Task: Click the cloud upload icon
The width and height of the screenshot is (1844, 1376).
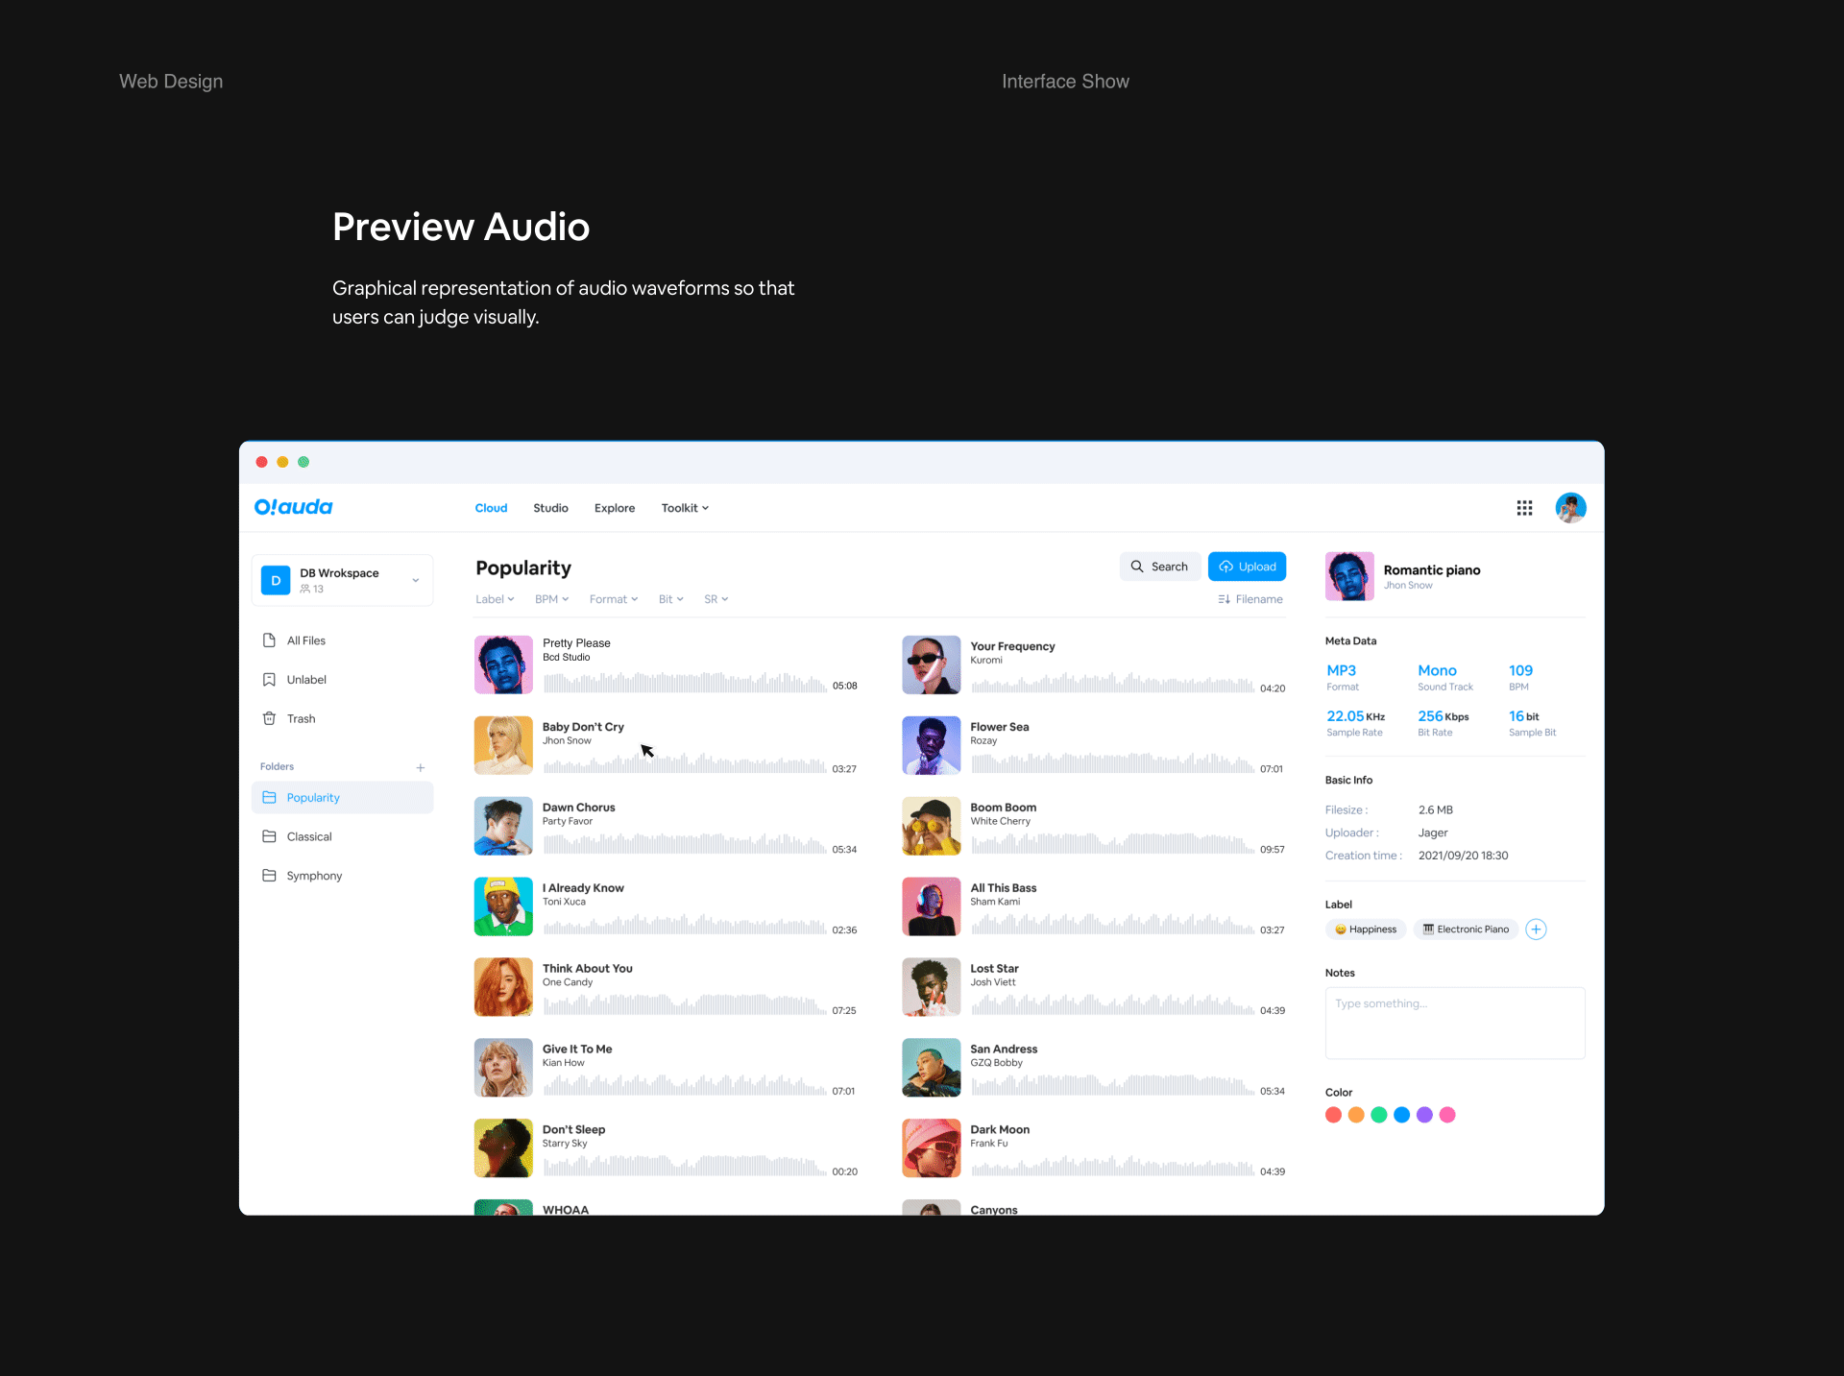Action: click(1226, 567)
